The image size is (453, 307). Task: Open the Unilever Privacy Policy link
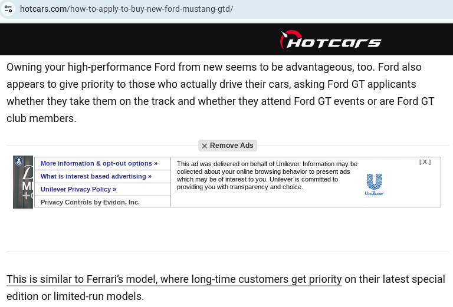pyautogui.click(x=78, y=189)
